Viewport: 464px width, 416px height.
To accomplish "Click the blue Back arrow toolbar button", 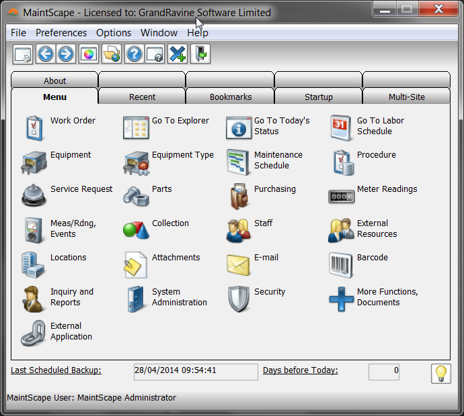I will click(45, 54).
